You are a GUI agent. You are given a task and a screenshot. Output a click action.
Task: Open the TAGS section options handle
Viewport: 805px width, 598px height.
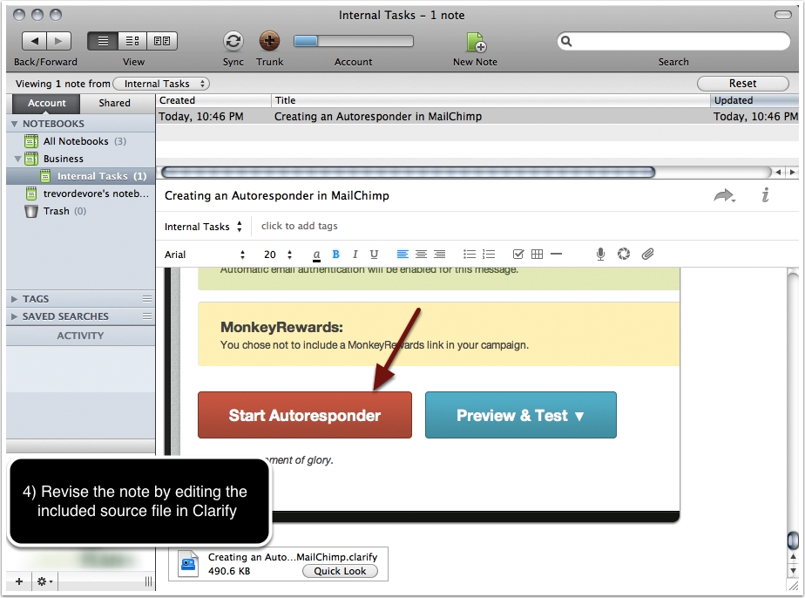click(147, 299)
